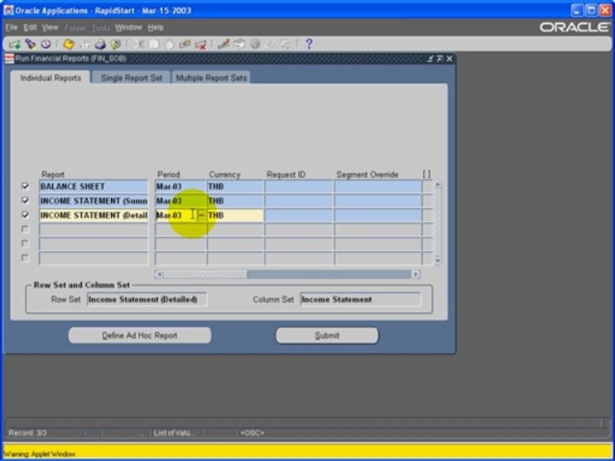Switch to the Single Report Set tab
The width and height of the screenshot is (615, 461).
(131, 77)
